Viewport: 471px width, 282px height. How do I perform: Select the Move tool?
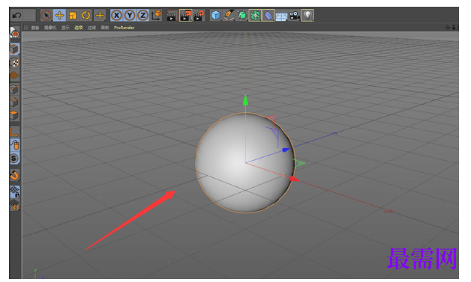pyautogui.click(x=59, y=15)
